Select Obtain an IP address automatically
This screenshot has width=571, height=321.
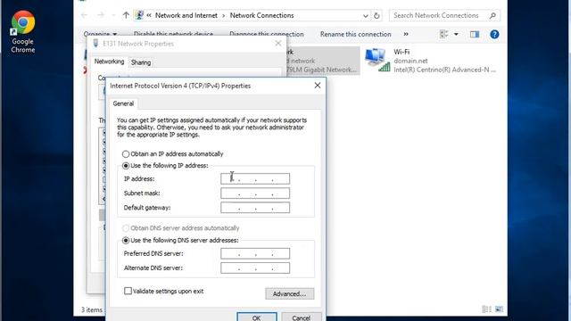[126, 154]
